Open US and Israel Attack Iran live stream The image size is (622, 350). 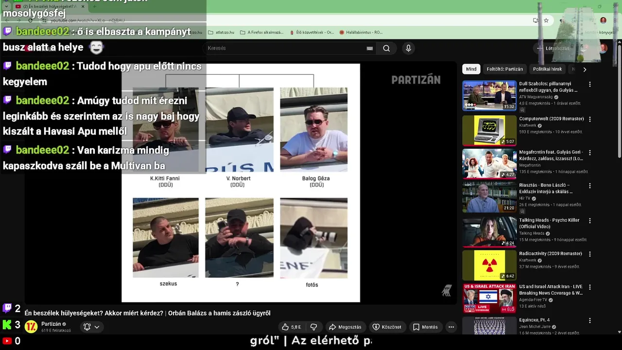(489, 298)
